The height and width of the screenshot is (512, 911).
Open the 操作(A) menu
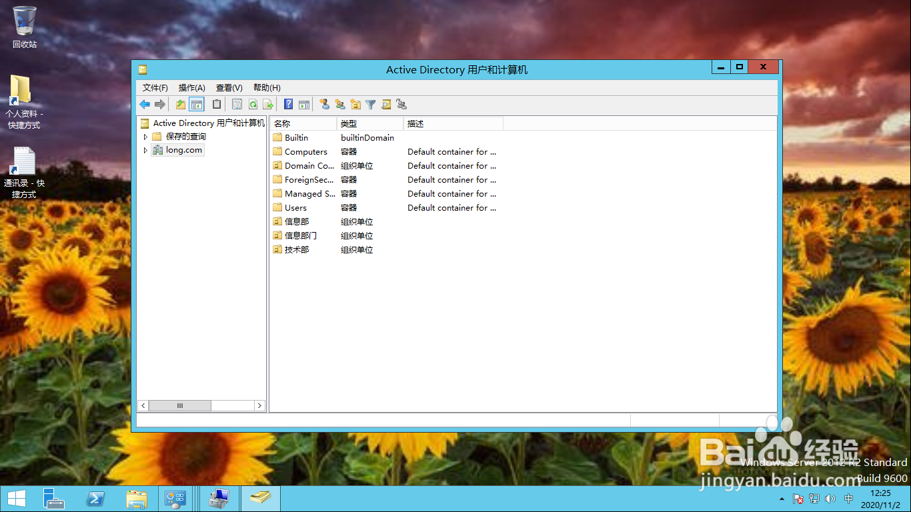[x=192, y=88]
